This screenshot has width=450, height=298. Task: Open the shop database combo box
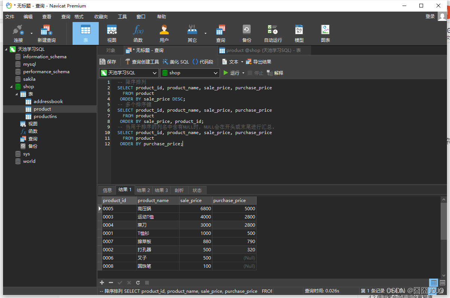point(190,73)
